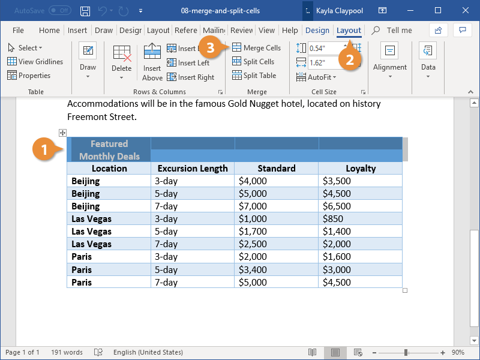
Task: Click Split Table
Action: 256,75
